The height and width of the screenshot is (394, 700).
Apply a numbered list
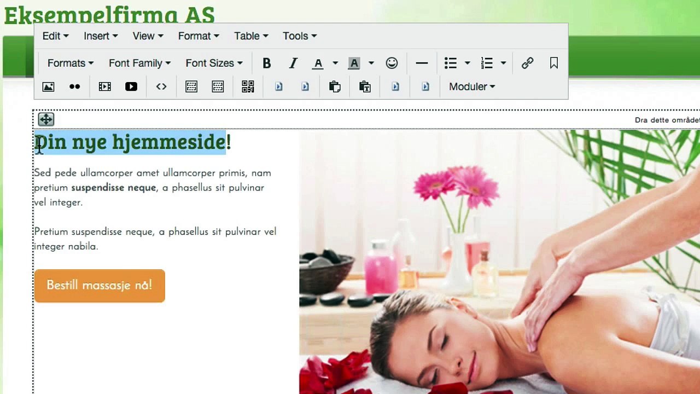487,63
